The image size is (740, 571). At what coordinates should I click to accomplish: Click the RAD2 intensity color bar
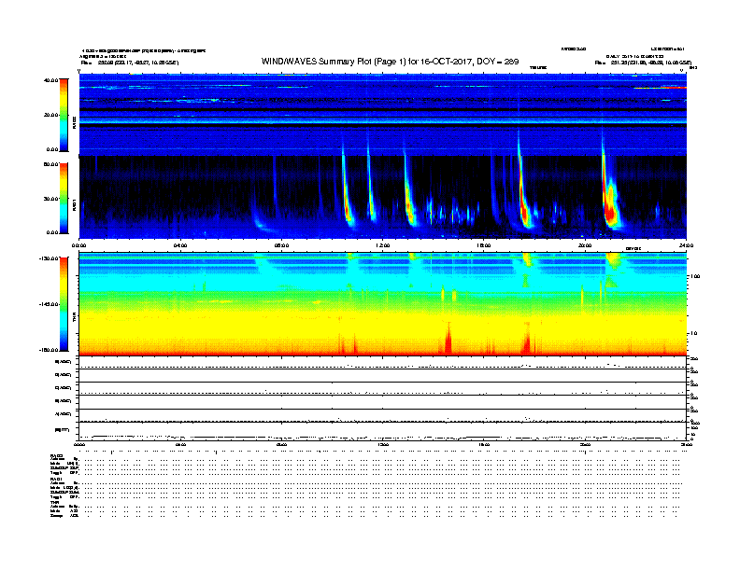click(x=64, y=115)
